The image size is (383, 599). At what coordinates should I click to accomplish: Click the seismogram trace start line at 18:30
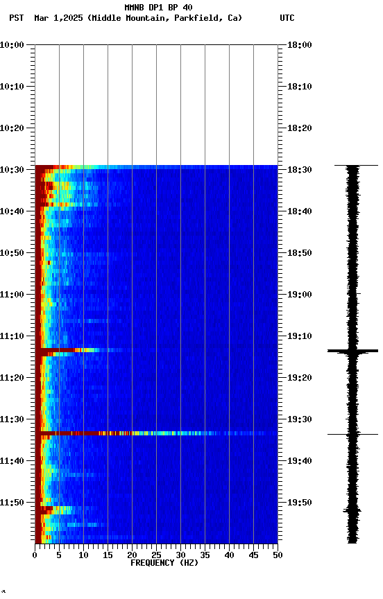point(356,166)
